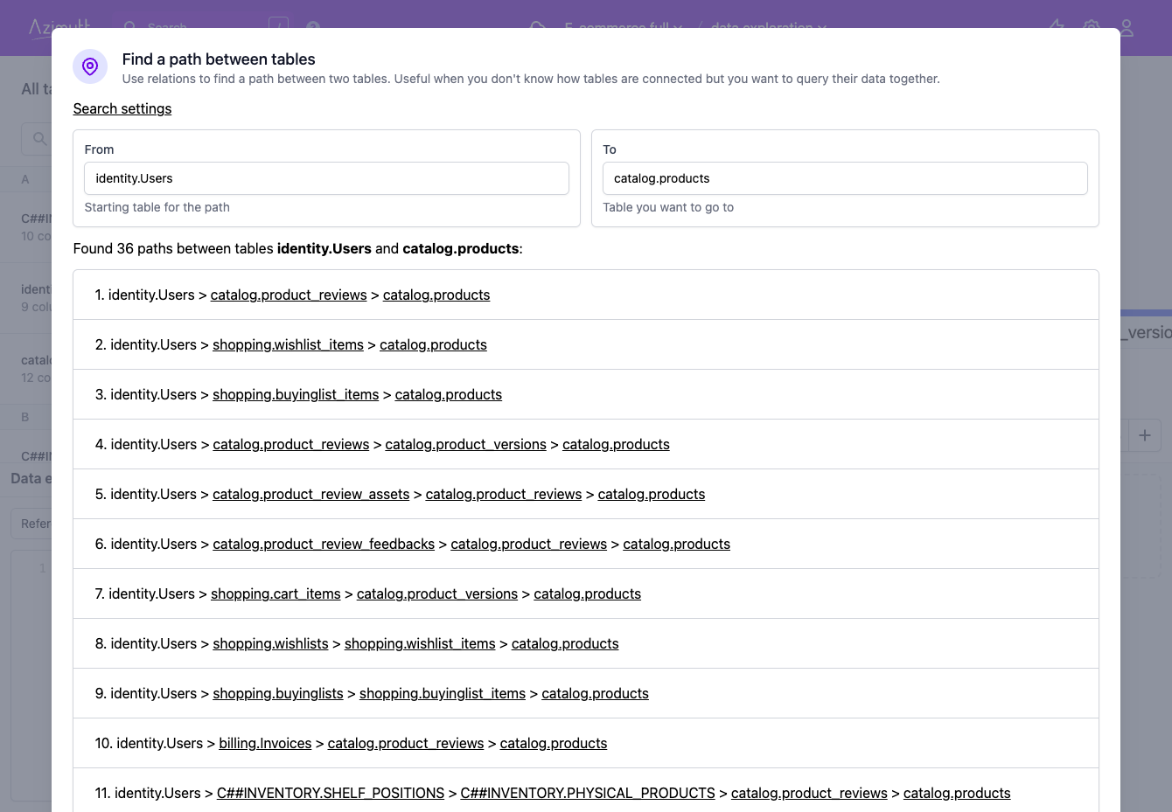The width and height of the screenshot is (1172, 812).
Task: Open catalog.products in path 9
Action: [596, 693]
